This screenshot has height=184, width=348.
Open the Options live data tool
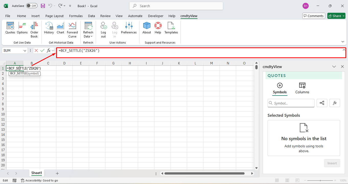pyautogui.click(x=22, y=28)
